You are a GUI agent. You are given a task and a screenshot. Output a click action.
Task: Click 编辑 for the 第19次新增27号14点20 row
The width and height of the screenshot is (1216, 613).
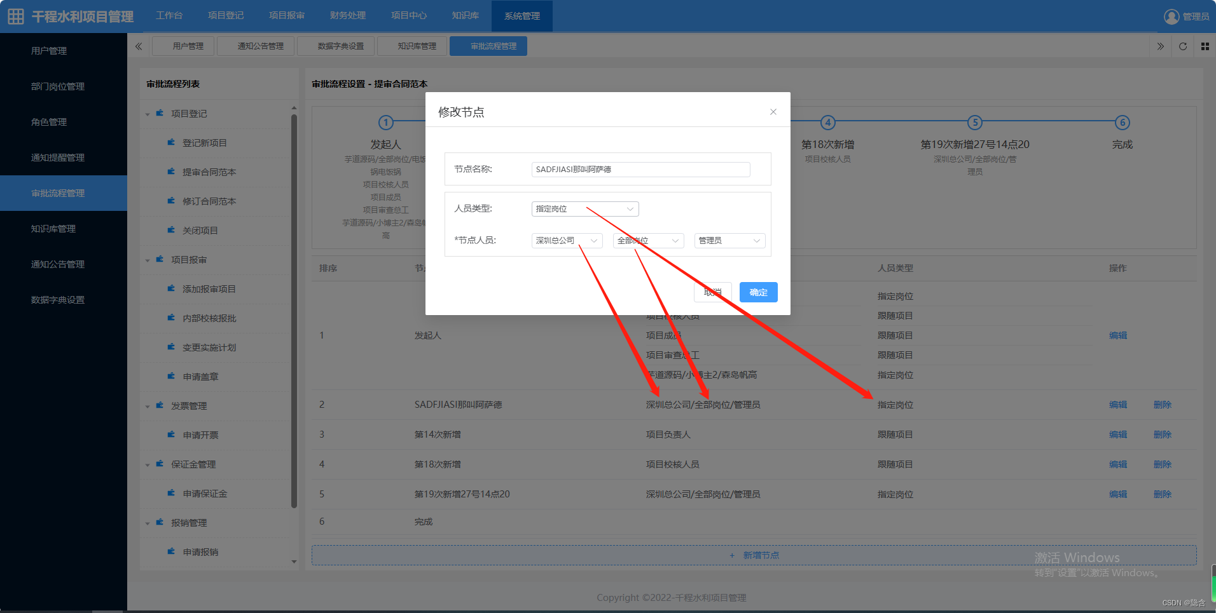pyautogui.click(x=1118, y=494)
